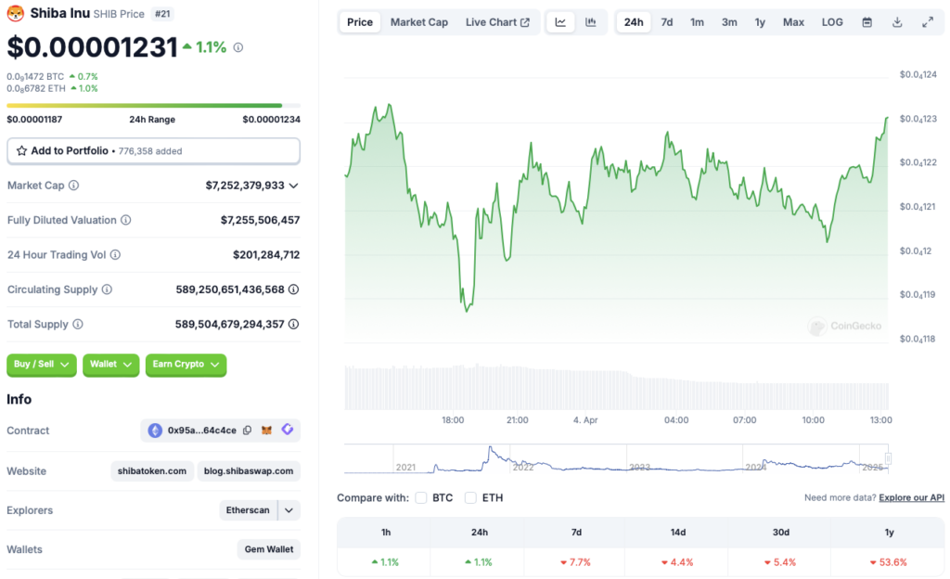
Task: Select the 7d time range
Action: 666,22
